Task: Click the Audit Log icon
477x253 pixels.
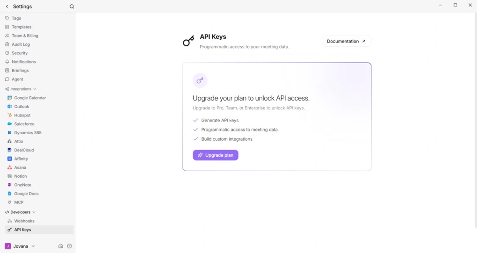Action: (7, 44)
